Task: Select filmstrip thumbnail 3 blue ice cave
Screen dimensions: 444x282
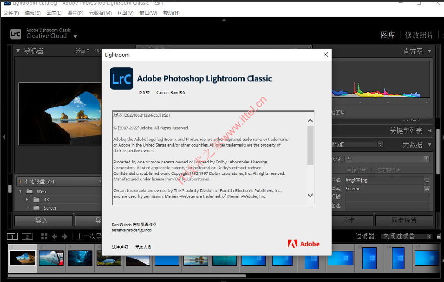Action: pos(80,258)
